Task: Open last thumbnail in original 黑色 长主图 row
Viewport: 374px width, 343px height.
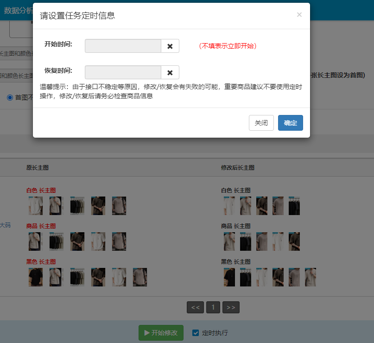Action: [140, 277]
